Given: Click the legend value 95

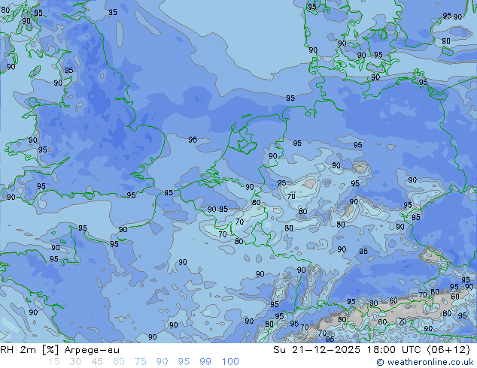Looking at the screenshot, I should point(184,362).
